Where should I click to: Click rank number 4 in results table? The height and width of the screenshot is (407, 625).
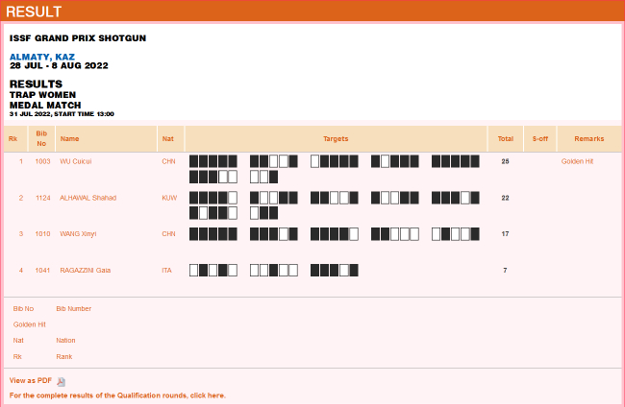[x=21, y=270]
